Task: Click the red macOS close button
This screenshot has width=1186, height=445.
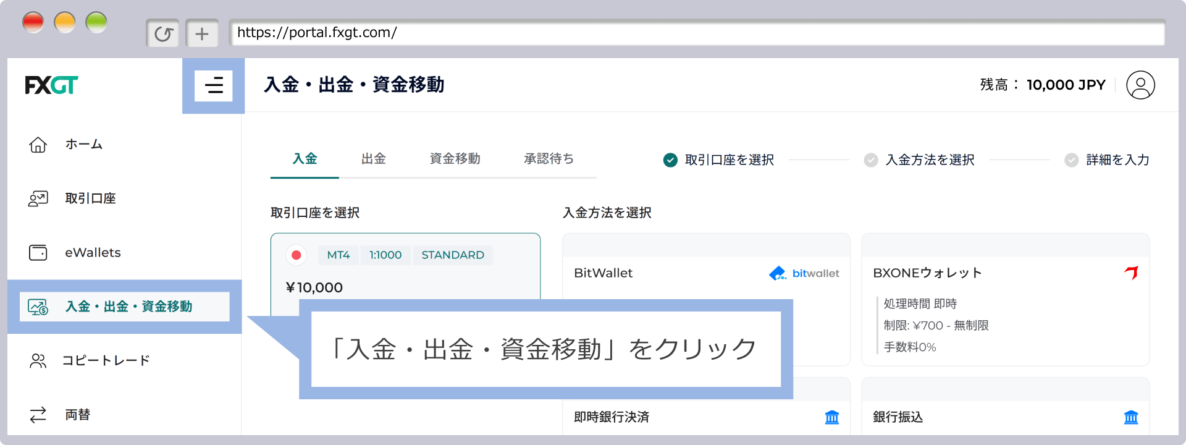Action: [33, 23]
